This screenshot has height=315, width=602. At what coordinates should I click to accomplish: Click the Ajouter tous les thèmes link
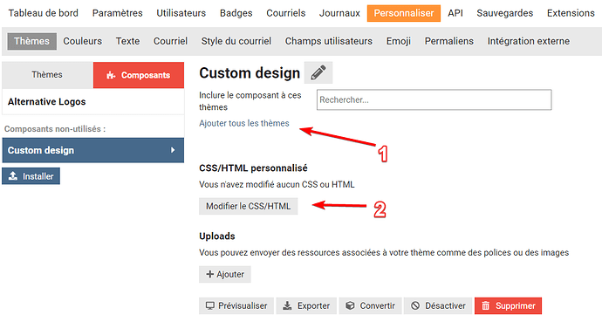244,123
